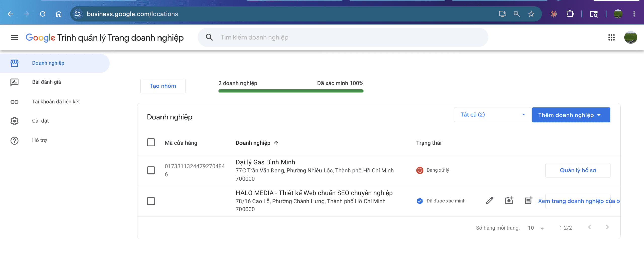
Task: Expand the Thêm doanh nghiệp dropdown button
Action: click(571, 115)
